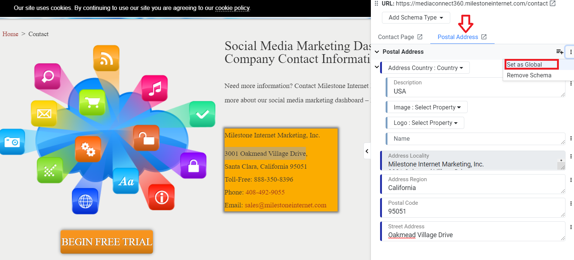Open the Image : Select Property dropdown
The height and width of the screenshot is (260, 574).
coord(427,107)
